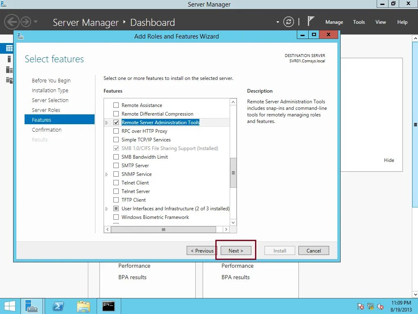Click the network status tray icon

pos(370,306)
